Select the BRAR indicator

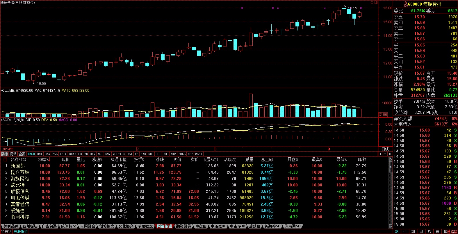(x=73, y=154)
